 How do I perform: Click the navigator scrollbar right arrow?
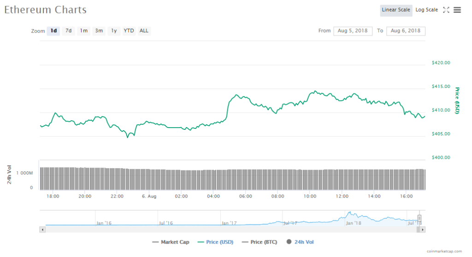point(423,229)
